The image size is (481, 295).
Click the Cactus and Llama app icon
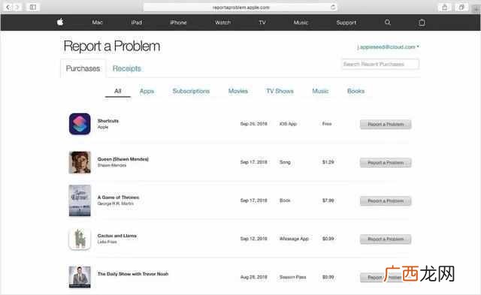point(80,239)
